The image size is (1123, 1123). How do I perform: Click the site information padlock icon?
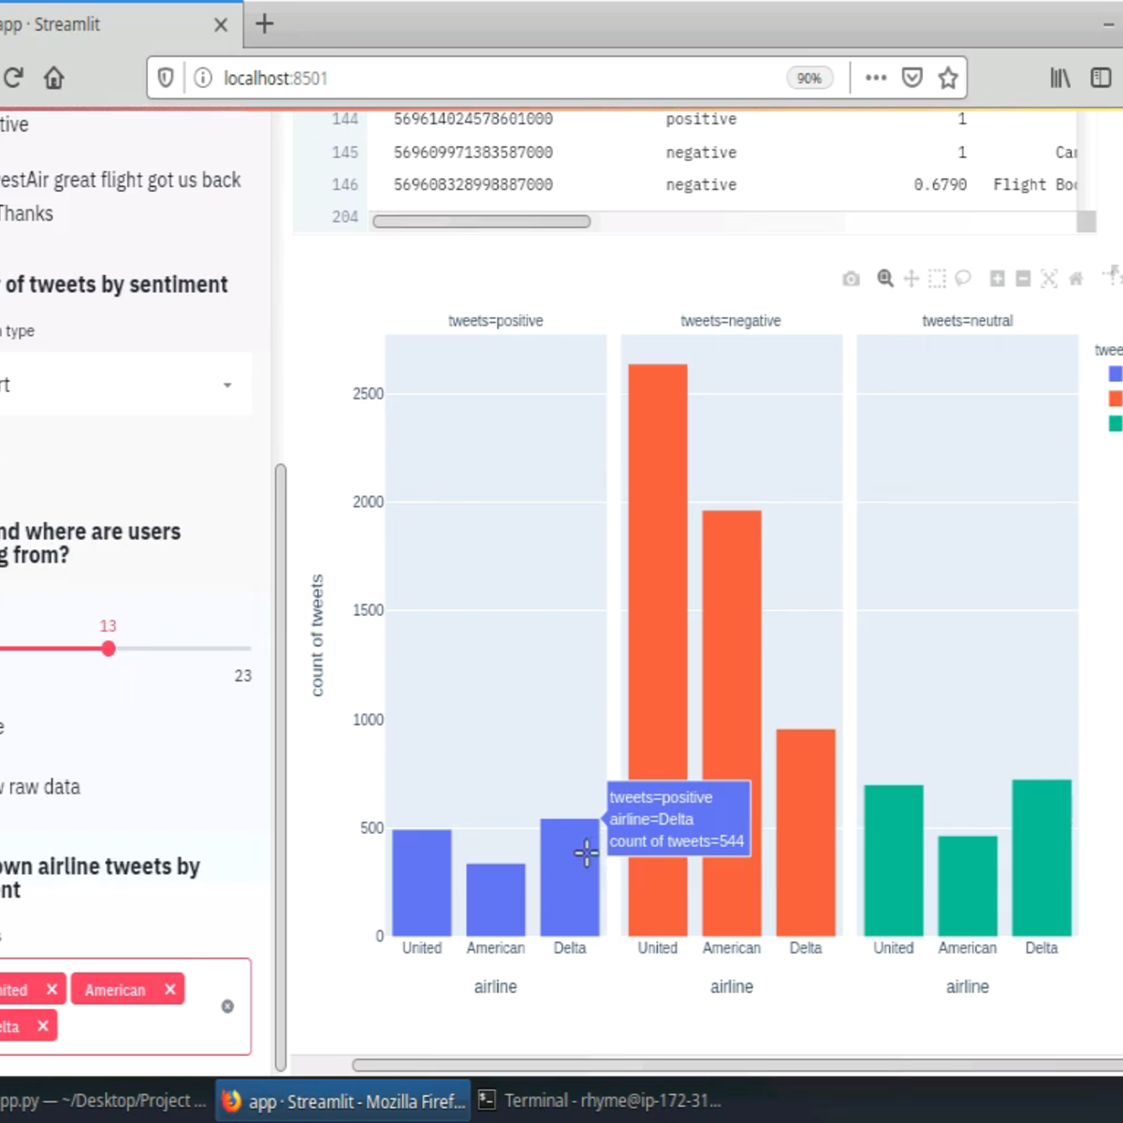[202, 78]
